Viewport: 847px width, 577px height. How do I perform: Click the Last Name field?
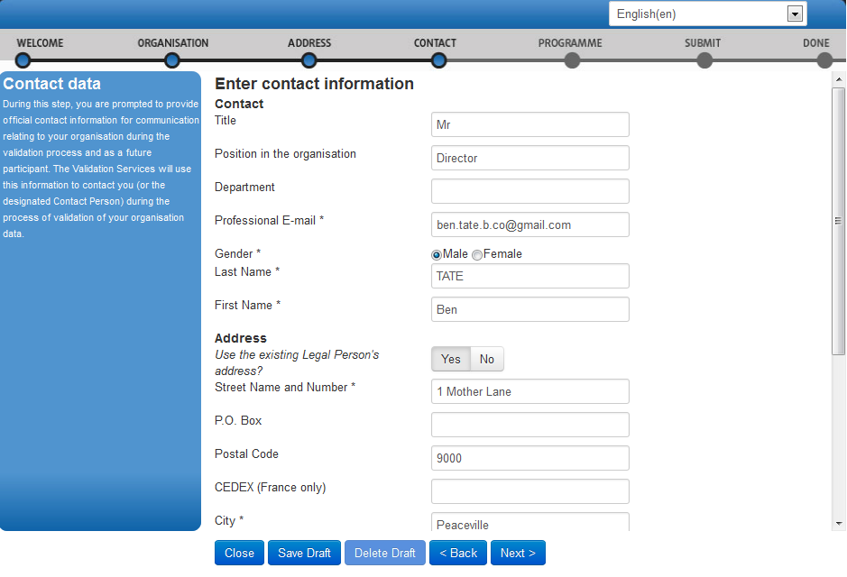pos(529,277)
